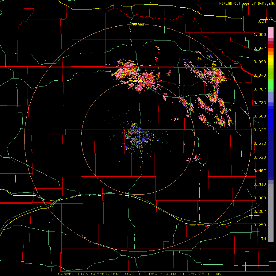
Task: Select the 0.573 legend value
Action: point(260,144)
